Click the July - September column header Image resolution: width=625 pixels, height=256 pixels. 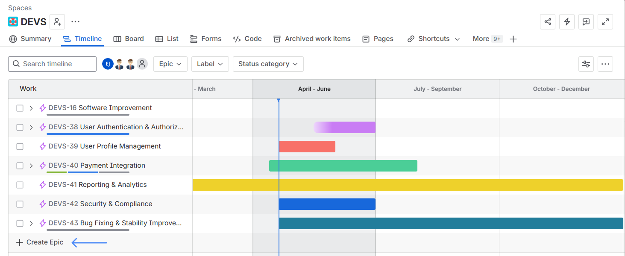click(437, 89)
